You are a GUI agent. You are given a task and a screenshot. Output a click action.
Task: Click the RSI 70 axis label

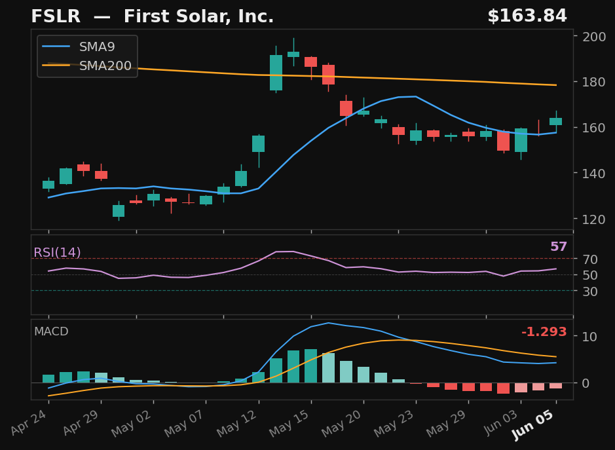coord(590,259)
